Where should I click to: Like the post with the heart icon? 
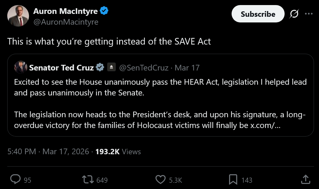pos(161,180)
